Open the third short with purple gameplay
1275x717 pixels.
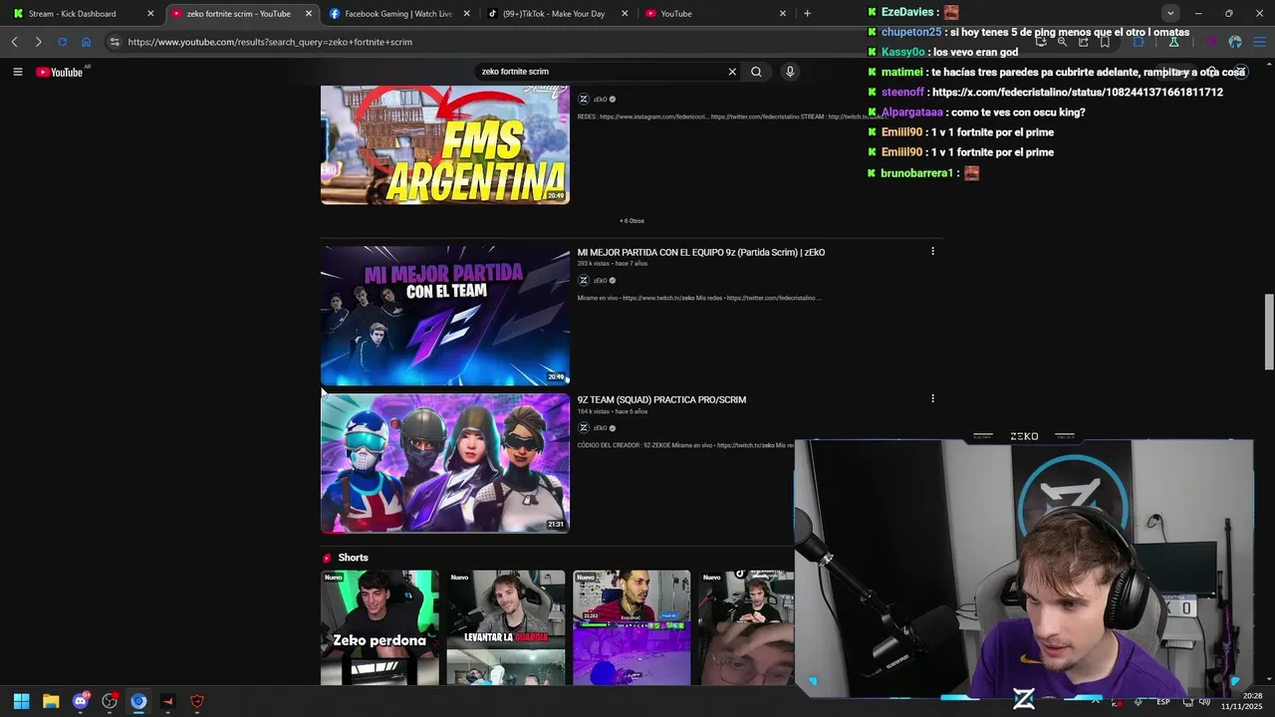[632, 627]
